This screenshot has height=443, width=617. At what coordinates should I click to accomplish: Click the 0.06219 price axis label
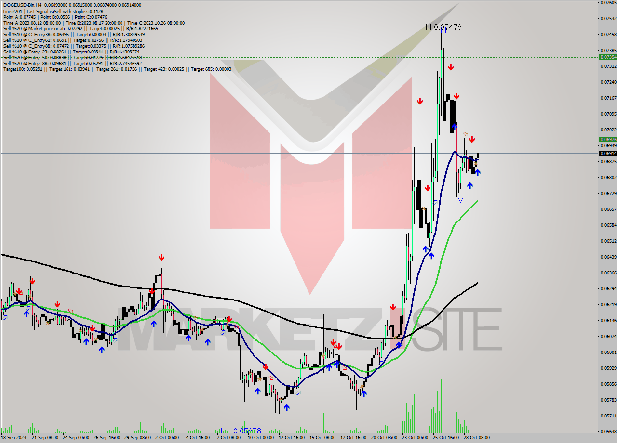[x=608, y=304]
